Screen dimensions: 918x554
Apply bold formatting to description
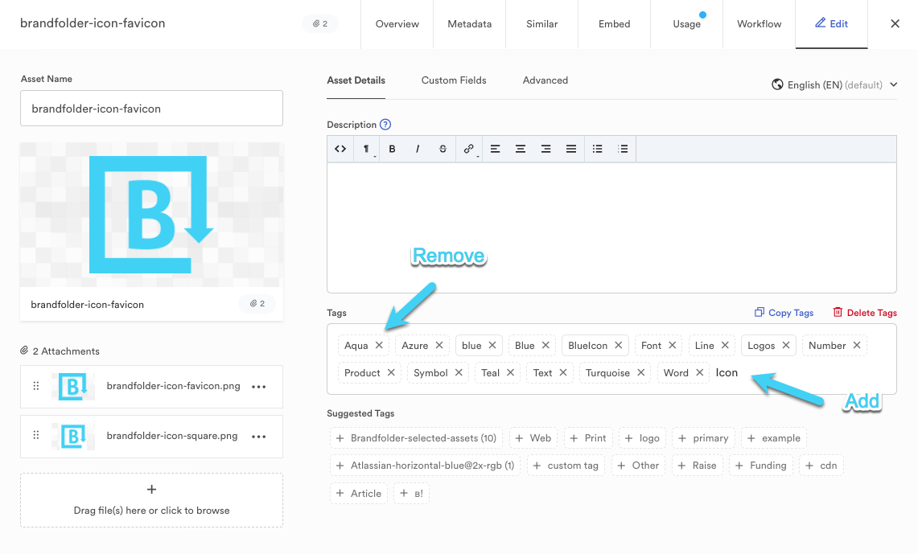pyautogui.click(x=393, y=150)
